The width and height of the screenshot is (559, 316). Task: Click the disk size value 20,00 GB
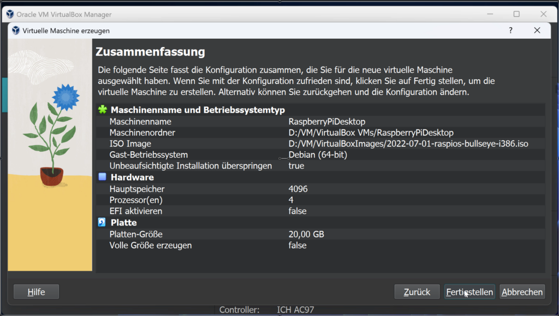coord(306,234)
